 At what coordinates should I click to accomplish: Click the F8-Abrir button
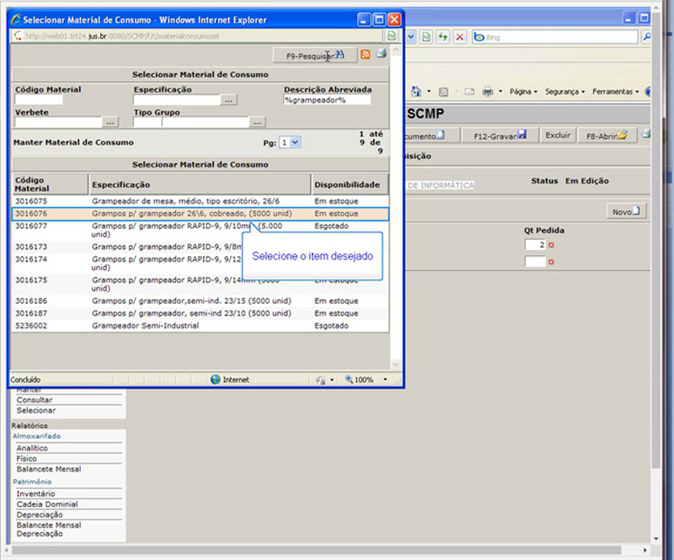click(x=607, y=136)
